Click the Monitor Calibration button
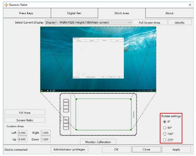 (x=98, y=142)
